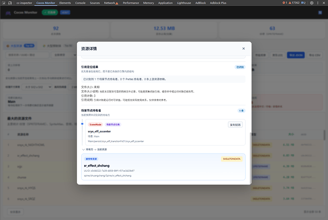Click the purple 场景节点引用 tag

click(113, 124)
